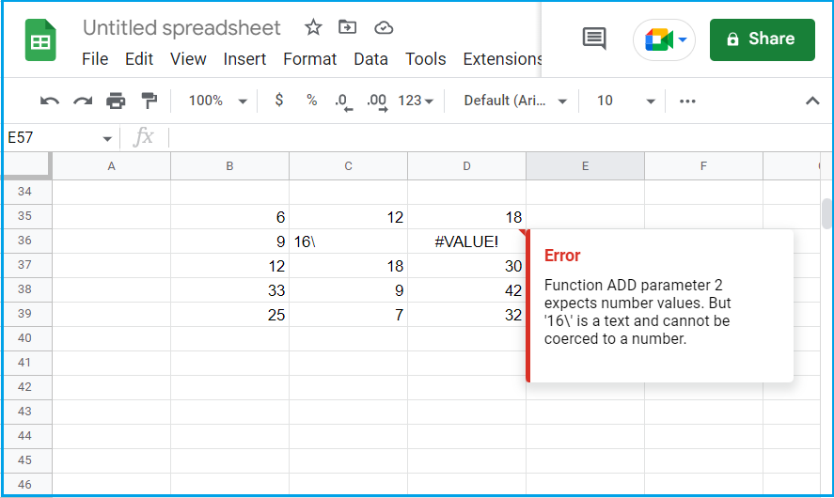Click the green Share button
Viewport: 834px width, 498px height.
pyautogui.click(x=763, y=39)
